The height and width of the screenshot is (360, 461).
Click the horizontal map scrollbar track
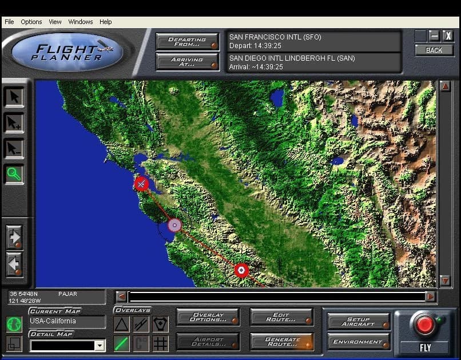click(277, 296)
